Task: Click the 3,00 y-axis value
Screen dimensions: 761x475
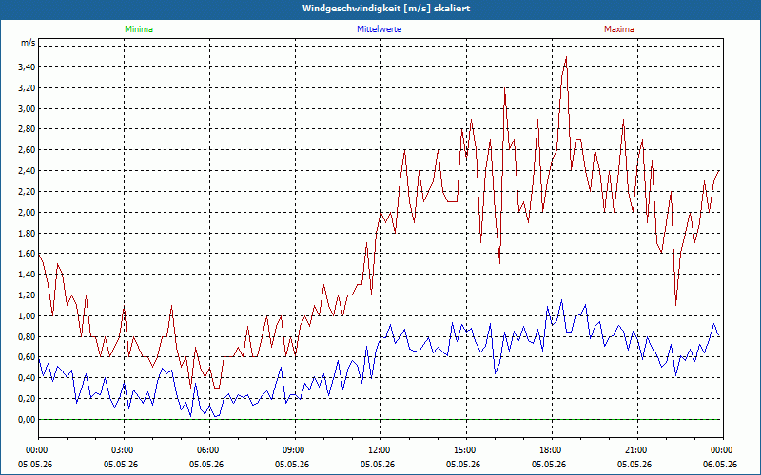Action: [27, 109]
